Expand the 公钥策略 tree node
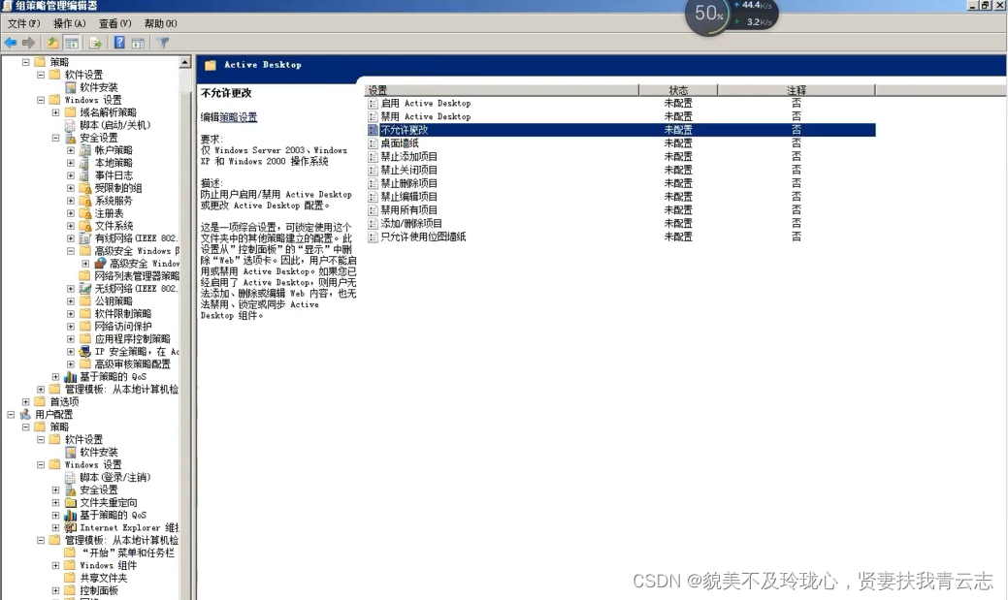1008x600 pixels. pyautogui.click(x=71, y=301)
